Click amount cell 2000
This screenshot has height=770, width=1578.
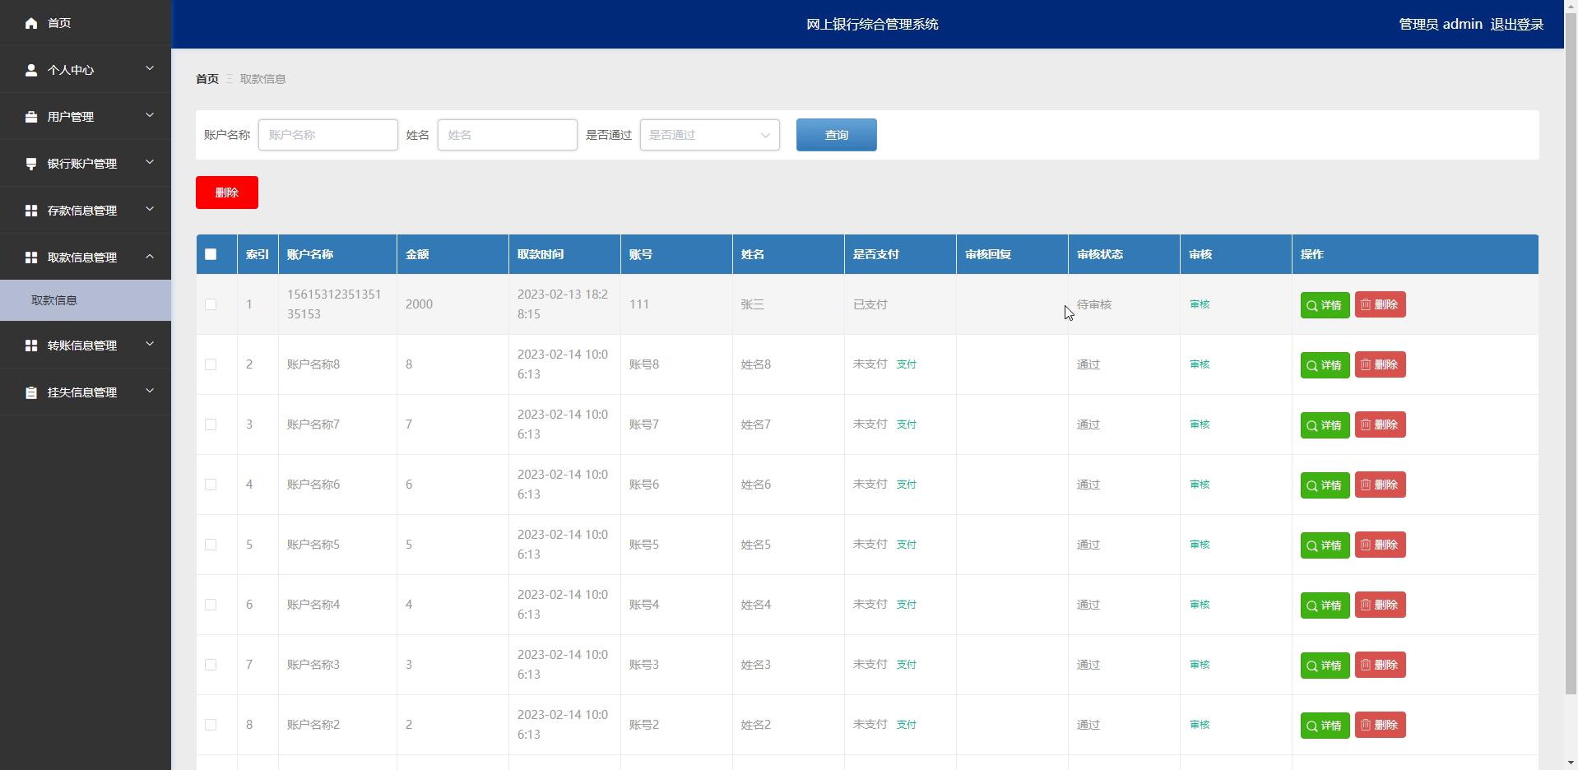click(419, 304)
